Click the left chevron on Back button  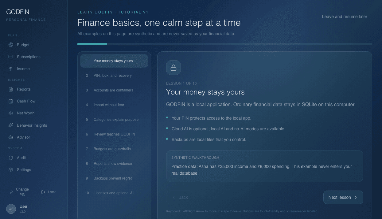(174, 197)
